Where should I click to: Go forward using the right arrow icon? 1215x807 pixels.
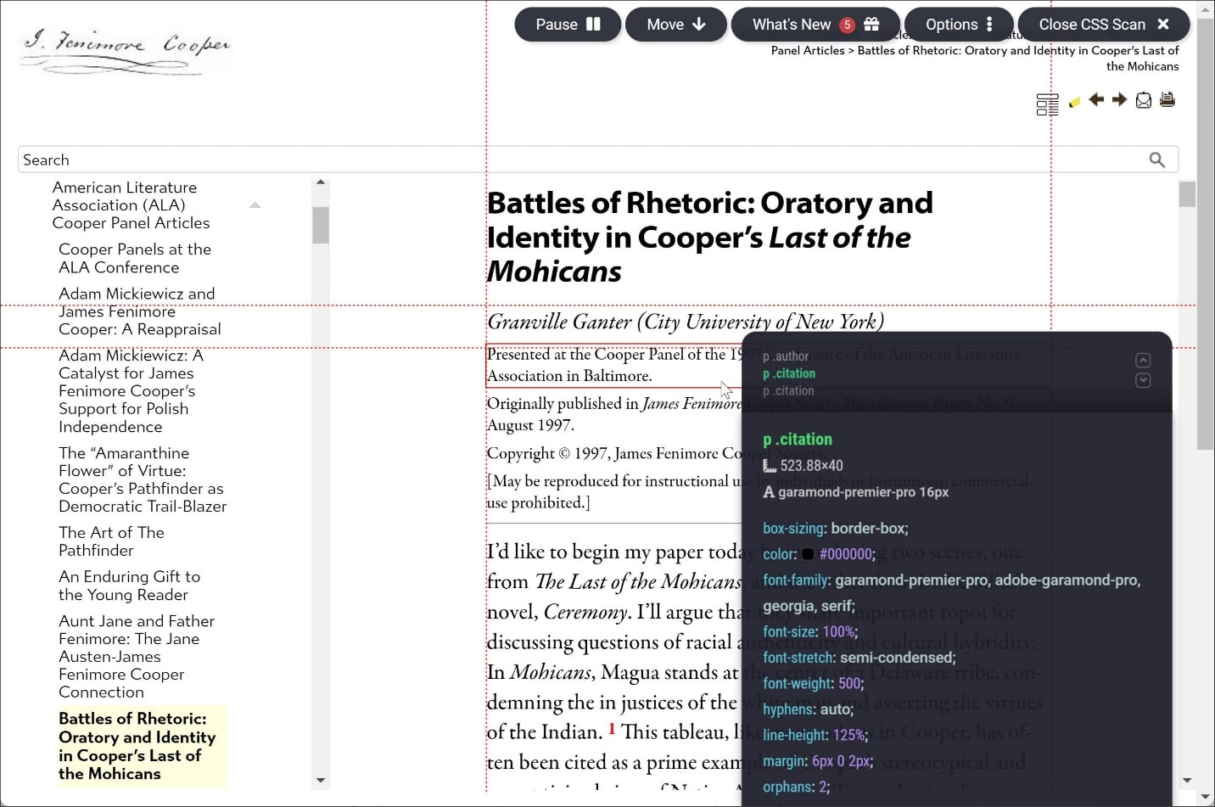(1119, 100)
